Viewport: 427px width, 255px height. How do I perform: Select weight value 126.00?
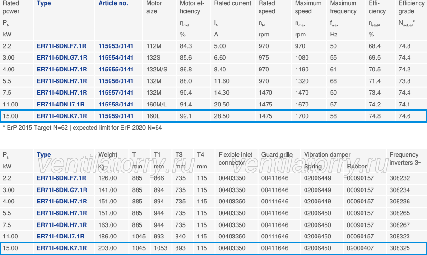pos(108,178)
